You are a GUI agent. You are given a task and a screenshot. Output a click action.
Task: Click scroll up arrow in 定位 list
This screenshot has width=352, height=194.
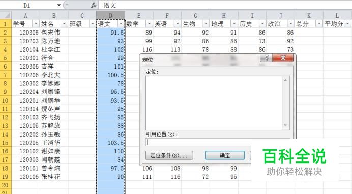(285, 80)
